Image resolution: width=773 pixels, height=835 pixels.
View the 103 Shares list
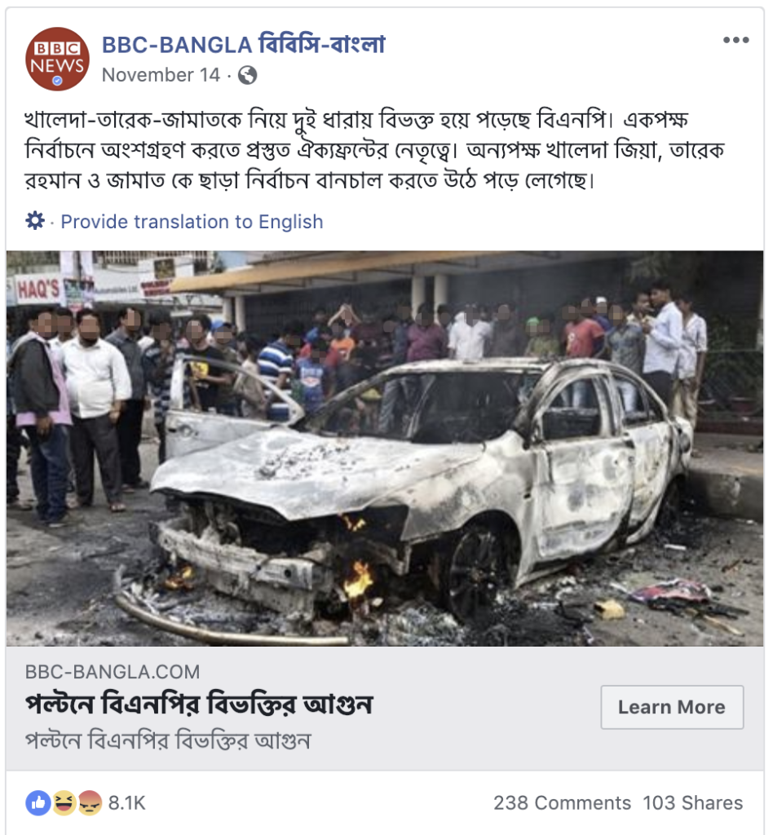click(692, 803)
